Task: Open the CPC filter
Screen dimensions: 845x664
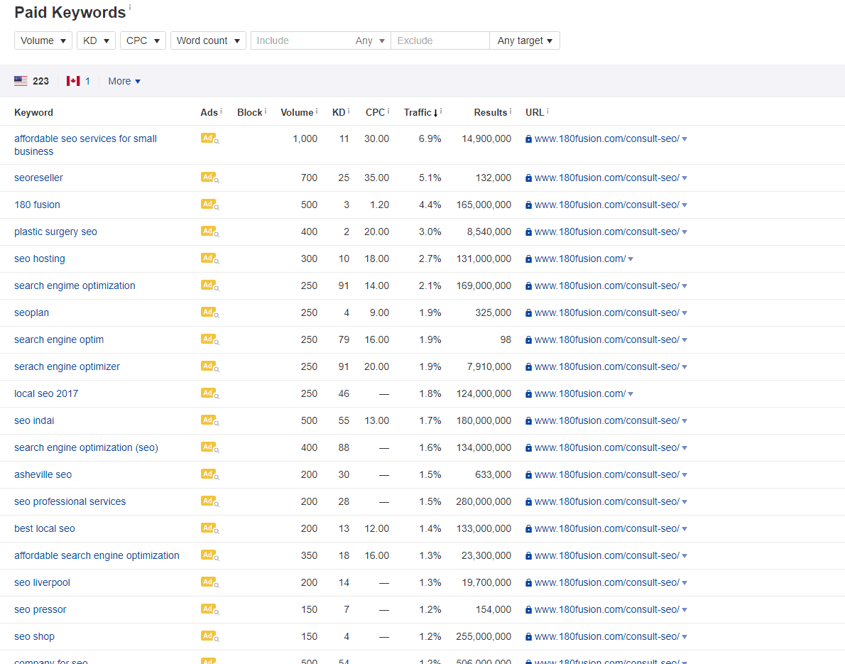Action: 142,40
